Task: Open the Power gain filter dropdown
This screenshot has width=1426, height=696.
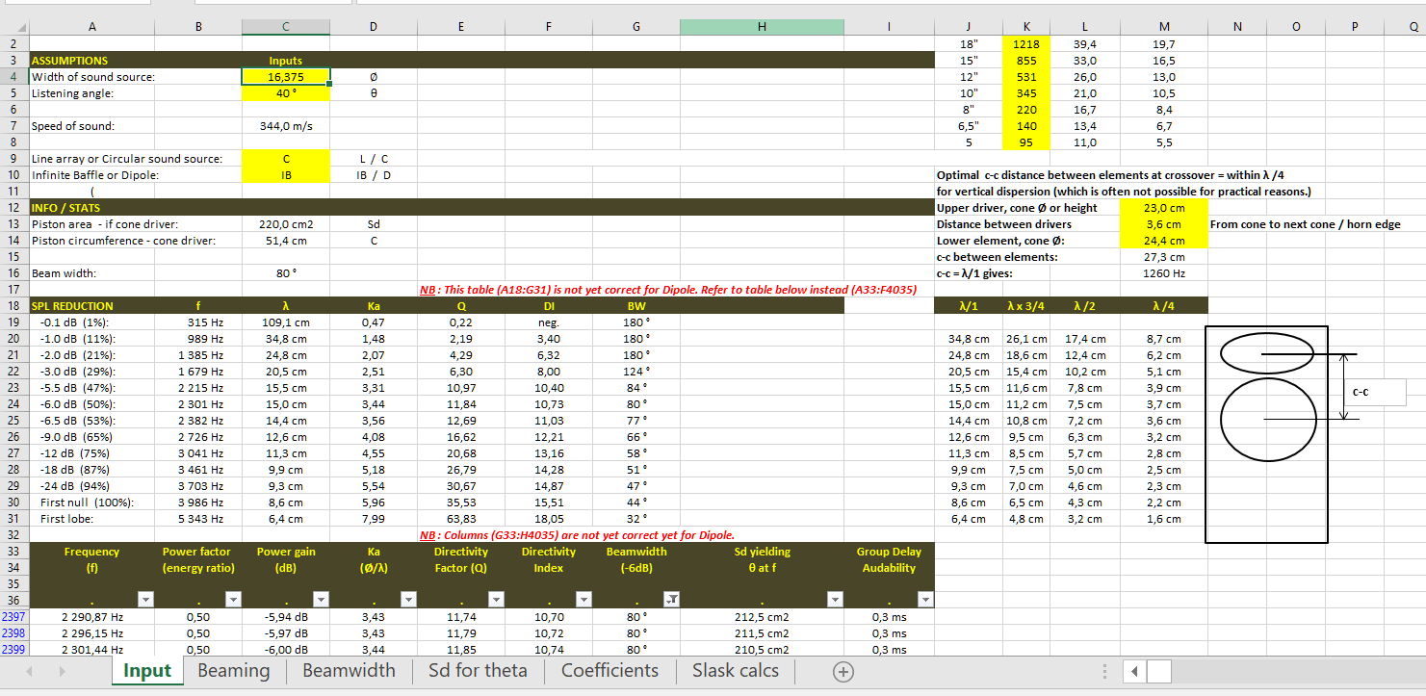Action: point(322,600)
